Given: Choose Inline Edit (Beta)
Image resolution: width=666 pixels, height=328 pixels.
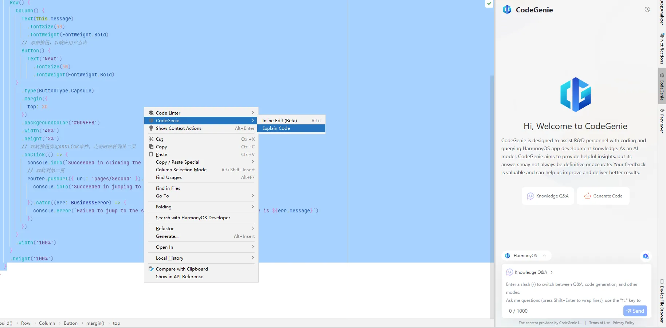Looking at the screenshot, I should 291,120.
